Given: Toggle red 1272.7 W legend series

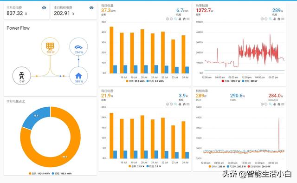Looking at the screenshot, I should click(231, 81).
